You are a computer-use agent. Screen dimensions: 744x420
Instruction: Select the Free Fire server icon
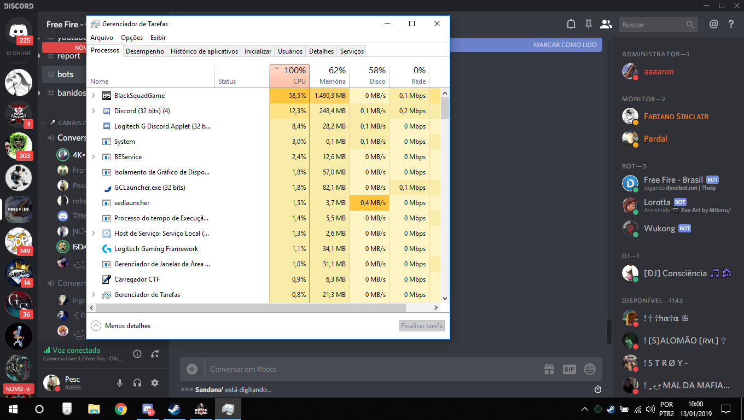19,209
